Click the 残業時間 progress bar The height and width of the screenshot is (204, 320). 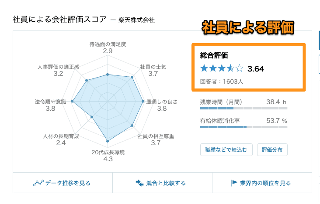243,108
